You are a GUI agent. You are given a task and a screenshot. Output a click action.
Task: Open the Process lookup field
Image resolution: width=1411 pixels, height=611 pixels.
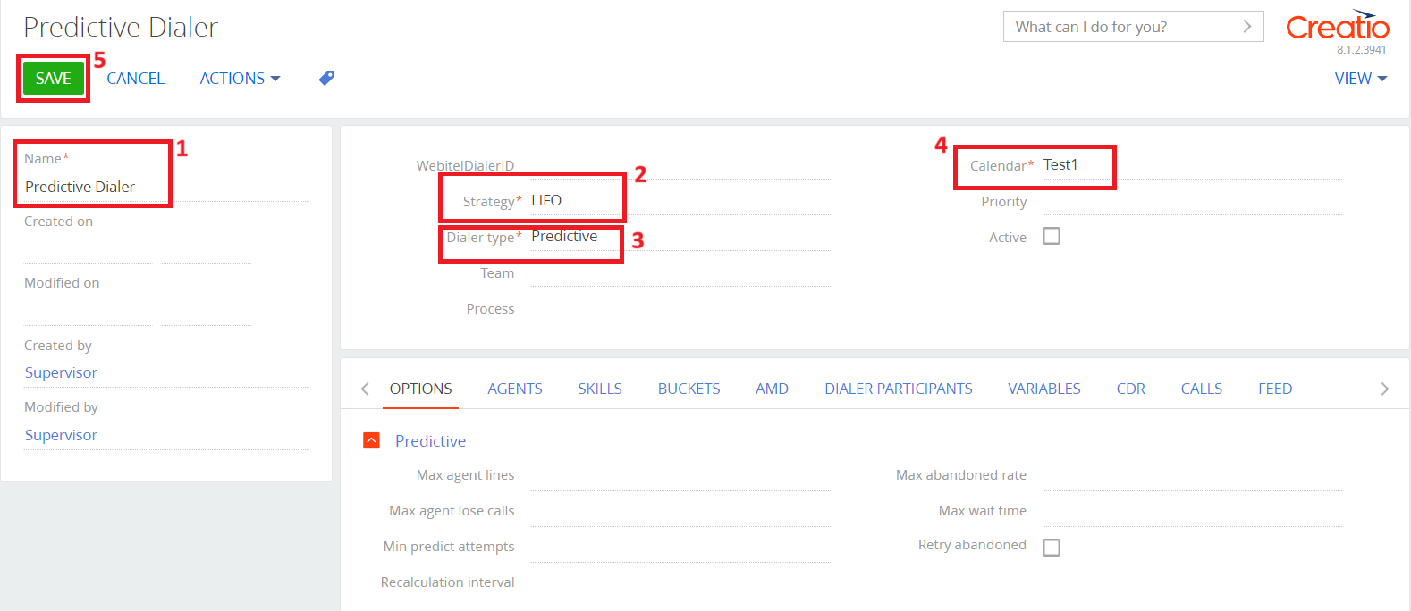point(680,308)
